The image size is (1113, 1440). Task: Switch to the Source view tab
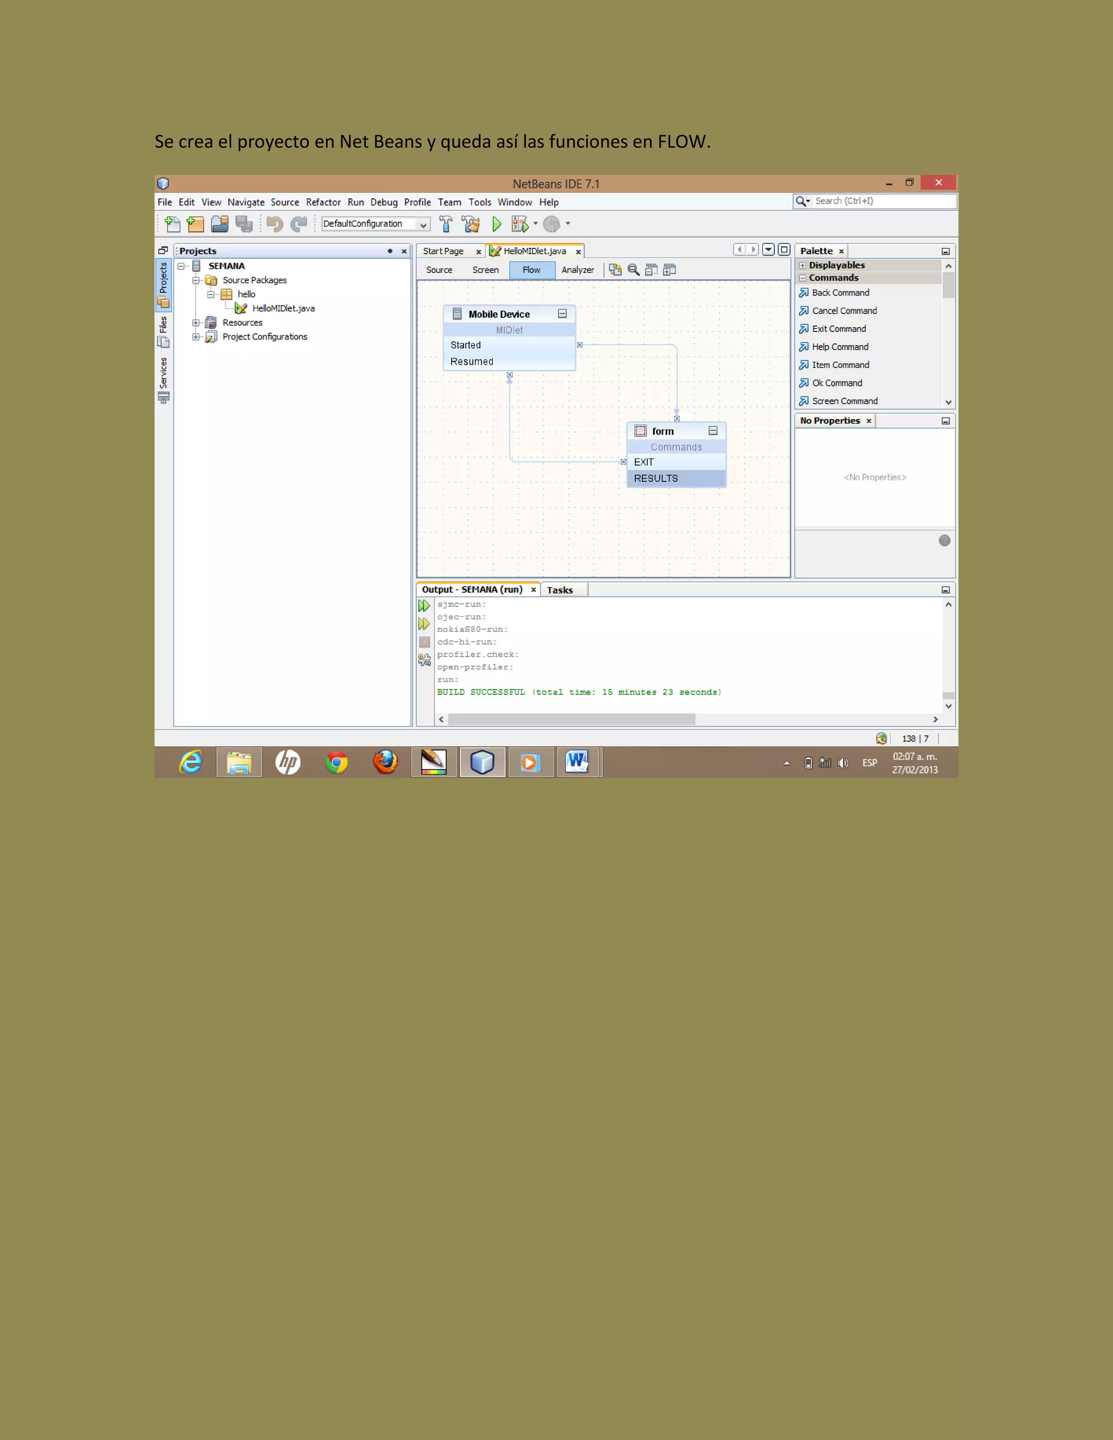(x=439, y=270)
